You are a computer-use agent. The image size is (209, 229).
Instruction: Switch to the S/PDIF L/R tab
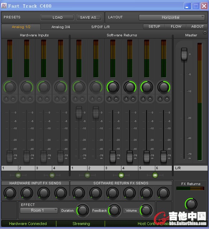tap(101, 27)
